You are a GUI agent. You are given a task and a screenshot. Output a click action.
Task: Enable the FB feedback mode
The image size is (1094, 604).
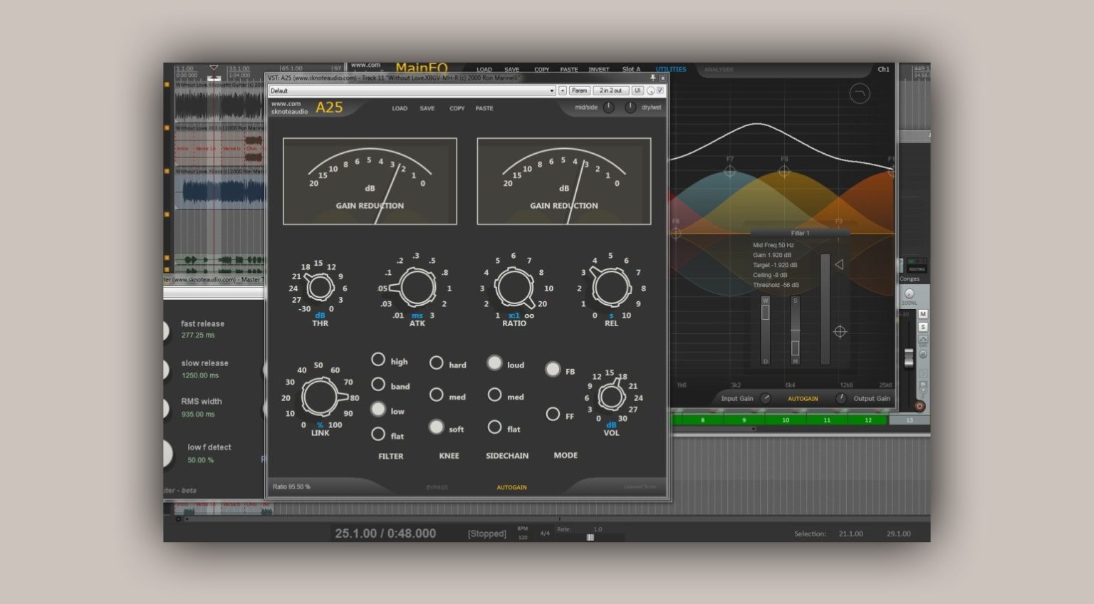553,369
